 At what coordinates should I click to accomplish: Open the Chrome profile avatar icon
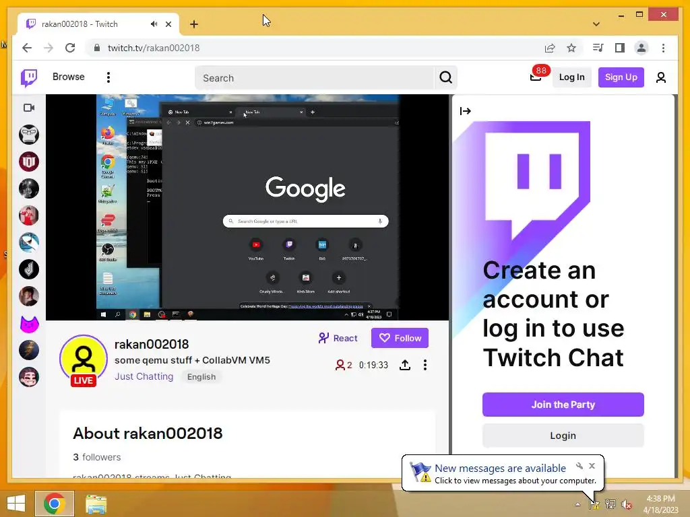tap(641, 48)
